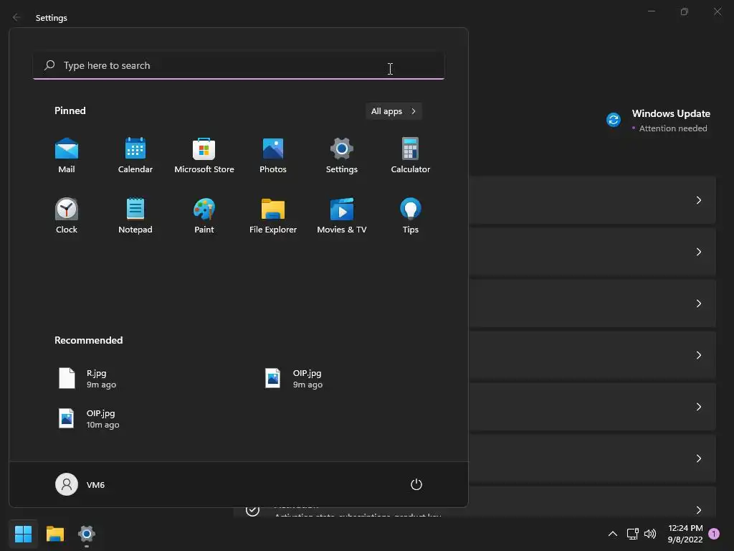Click the volume speaker icon
This screenshot has width=734, height=551.
[650, 534]
